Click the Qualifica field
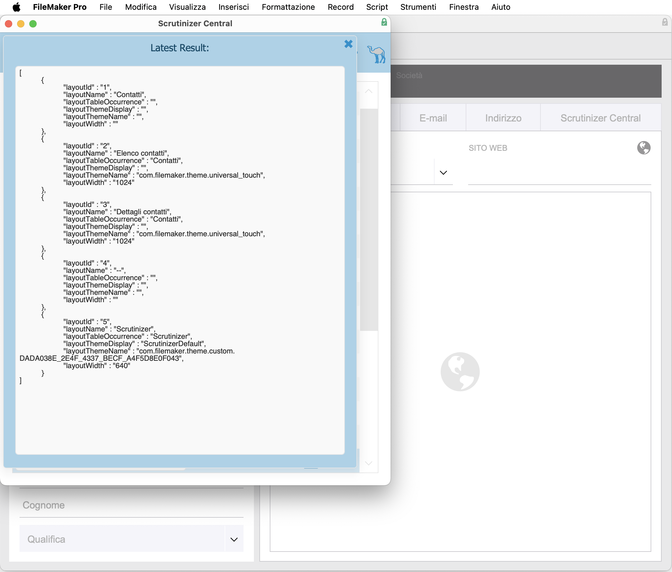672x572 pixels. 122,539
